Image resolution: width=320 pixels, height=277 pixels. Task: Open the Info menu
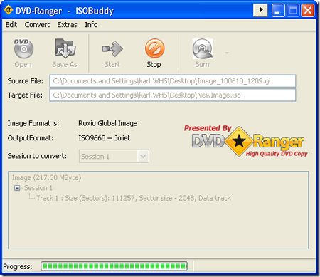[x=91, y=25]
